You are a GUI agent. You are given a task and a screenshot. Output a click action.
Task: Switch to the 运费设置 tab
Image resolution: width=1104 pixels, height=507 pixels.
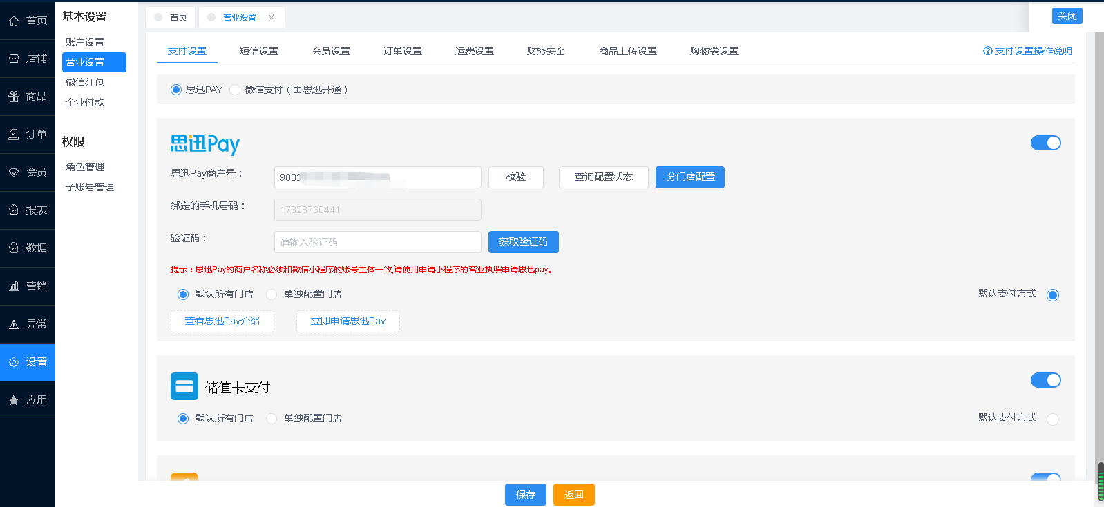(x=475, y=51)
